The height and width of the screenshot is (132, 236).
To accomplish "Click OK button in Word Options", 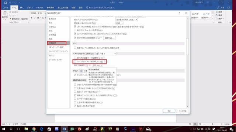I will click(169, 111).
